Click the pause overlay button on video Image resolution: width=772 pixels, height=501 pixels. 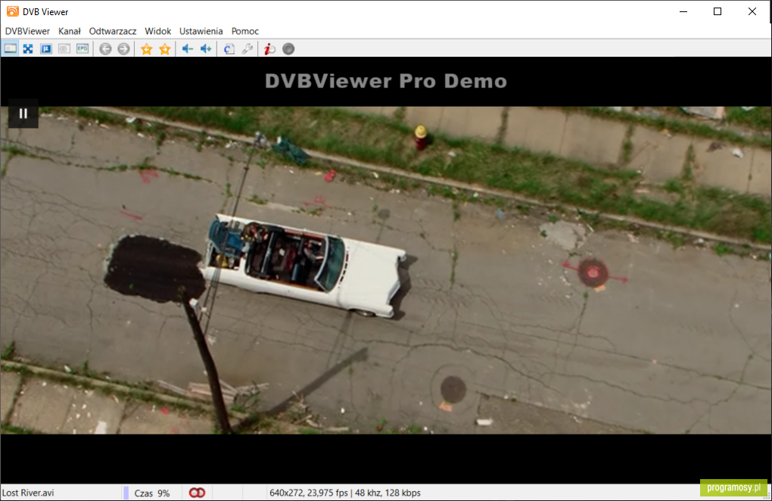click(23, 114)
